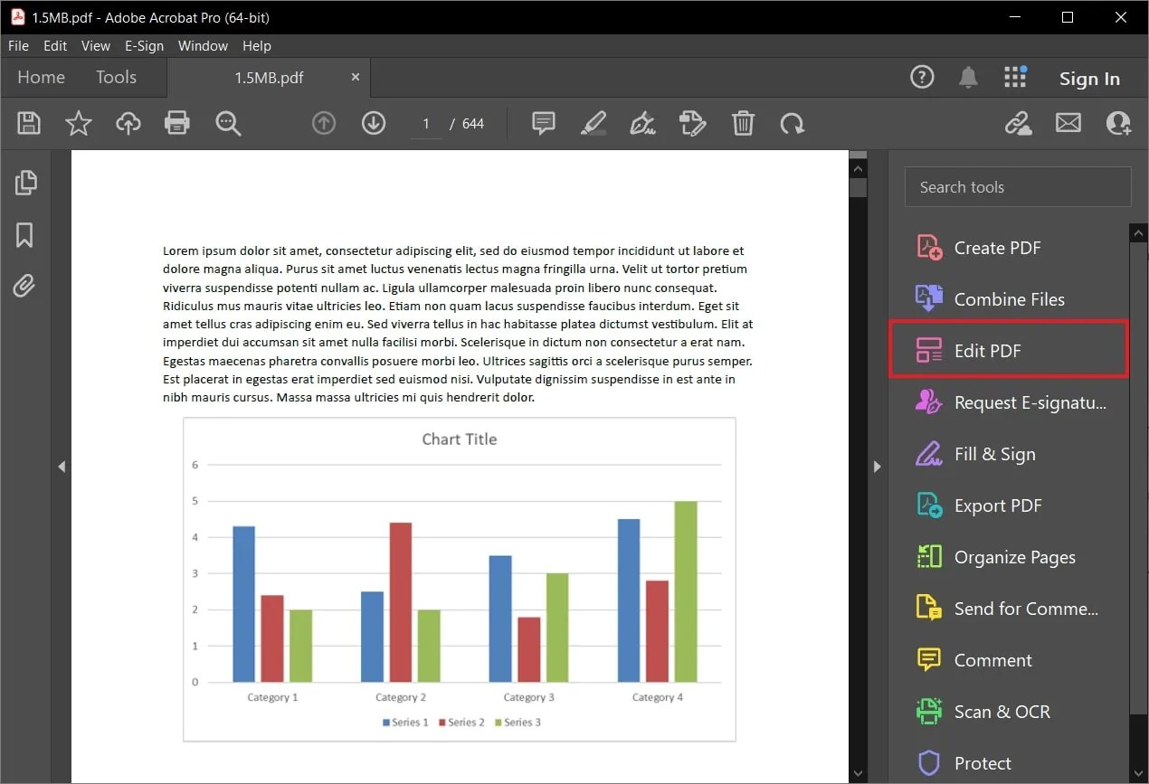The height and width of the screenshot is (784, 1149).
Task: Rotate the current page
Action: pyautogui.click(x=793, y=122)
